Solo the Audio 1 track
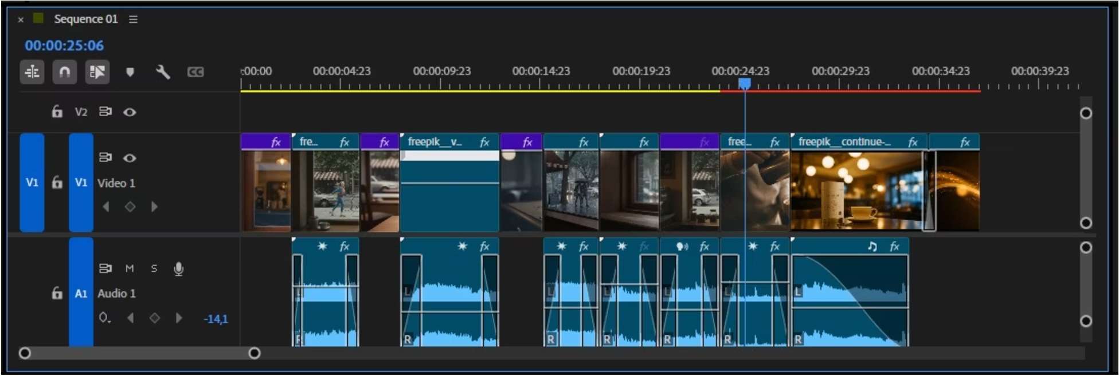Viewport: 1119px width, 376px height. click(x=154, y=268)
